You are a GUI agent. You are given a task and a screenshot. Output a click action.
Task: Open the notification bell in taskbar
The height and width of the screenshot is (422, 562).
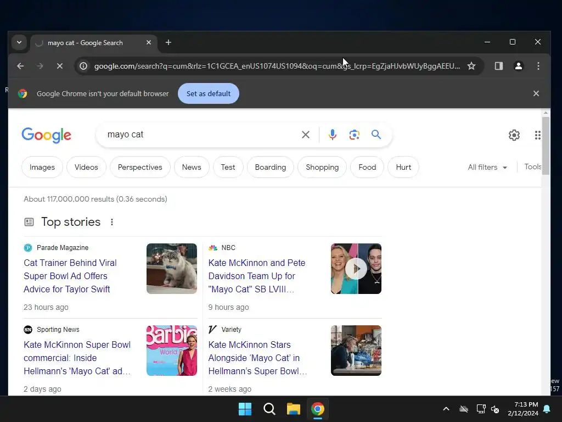click(547, 409)
